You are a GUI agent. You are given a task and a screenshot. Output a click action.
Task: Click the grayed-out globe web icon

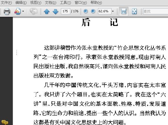(x=33, y=11)
